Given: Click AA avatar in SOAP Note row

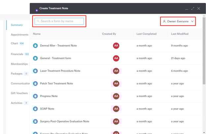Looking at the screenshot, I should (x=116, y=109).
